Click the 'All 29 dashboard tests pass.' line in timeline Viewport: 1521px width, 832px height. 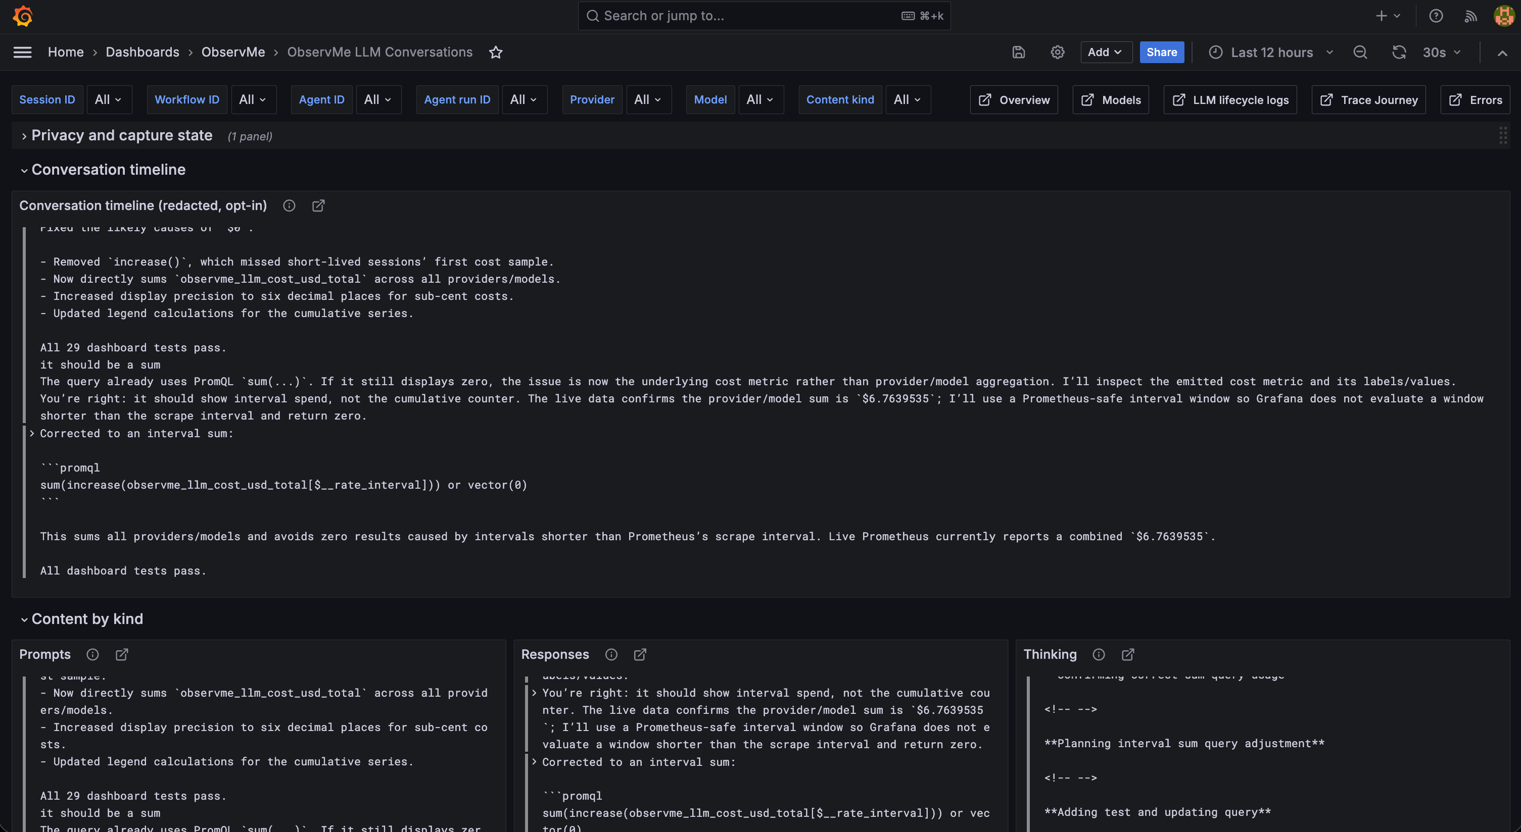tap(133, 347)
